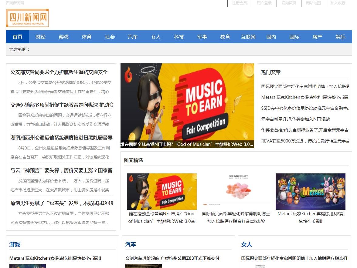Image resolution: width=357 pixels, height=268 pixels.
Task: Click the Metars game thumbnail
Action: 311,192
